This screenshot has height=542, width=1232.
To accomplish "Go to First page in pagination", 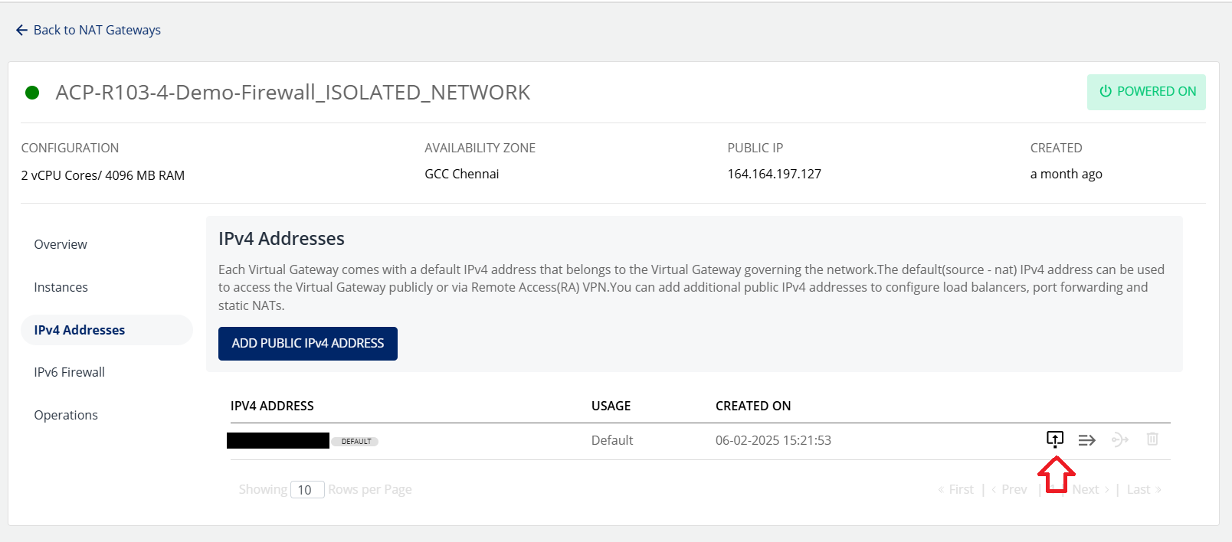I will [x=955, y=489].
